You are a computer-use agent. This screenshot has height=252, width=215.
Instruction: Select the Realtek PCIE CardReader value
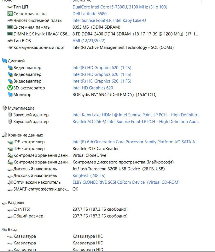96,148
